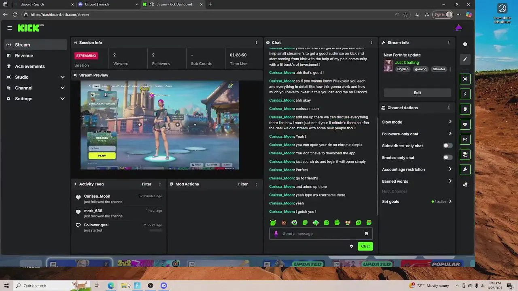Click the pencil edit icon in right sidebar

[x=465, y=59]
